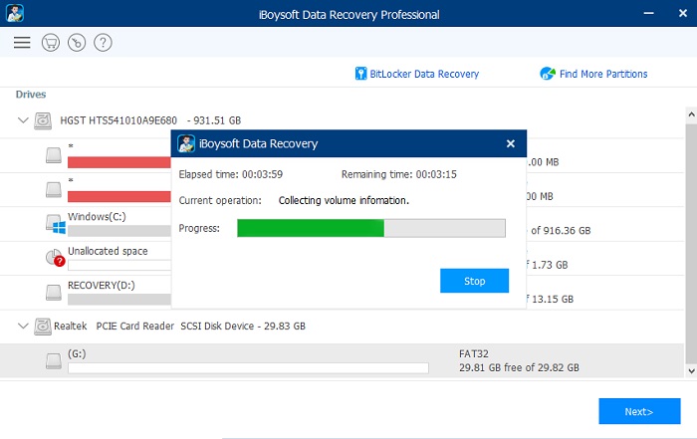
Task: Open help via question mark icon
Action: point(103,43)
